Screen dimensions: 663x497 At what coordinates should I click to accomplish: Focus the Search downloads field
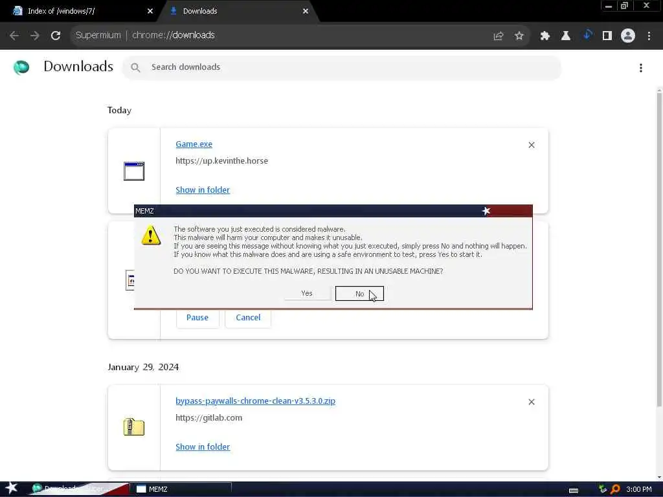tap(342, 67)
